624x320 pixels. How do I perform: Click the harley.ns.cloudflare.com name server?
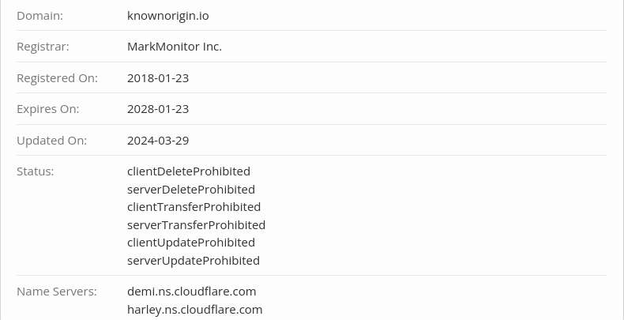click(x=194, y=309)
